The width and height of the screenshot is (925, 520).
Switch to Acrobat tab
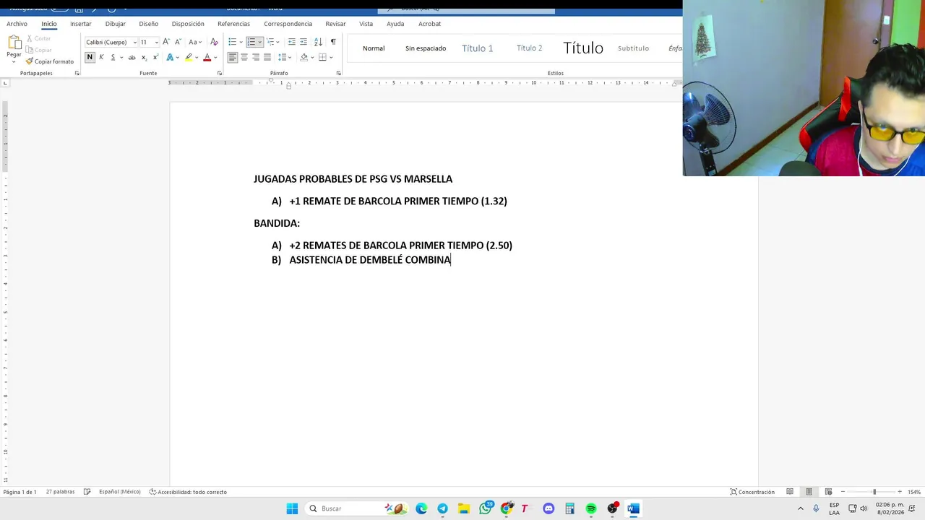pyautogui.click(x=429, y=24)
